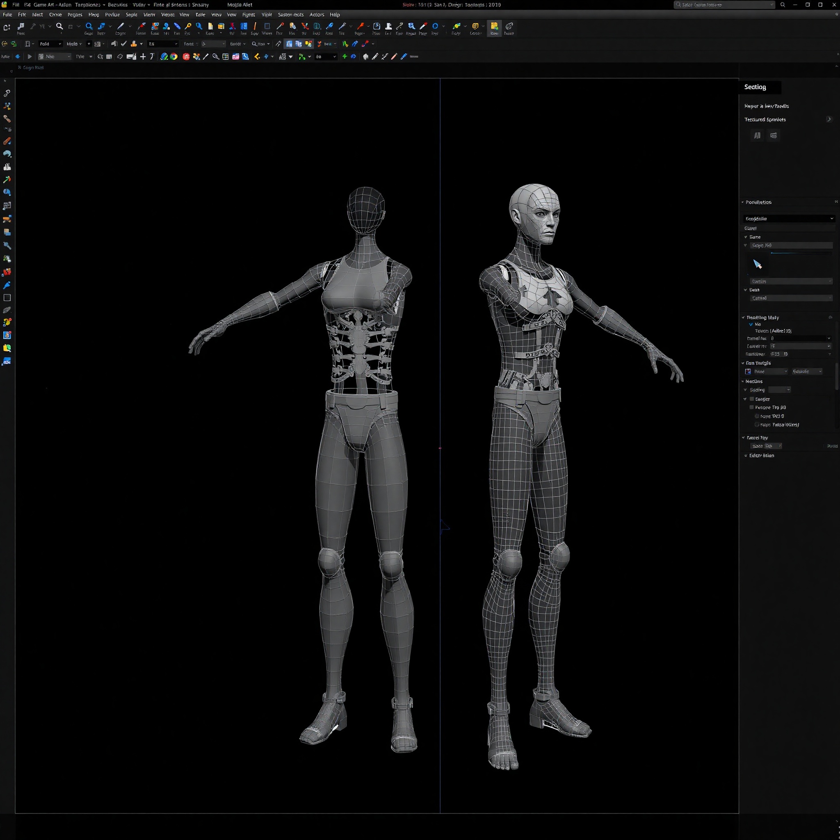This screenshot has height=840, width=840.
Task: Select the magnifier search tool in toolbar
Action: (59, 26)
